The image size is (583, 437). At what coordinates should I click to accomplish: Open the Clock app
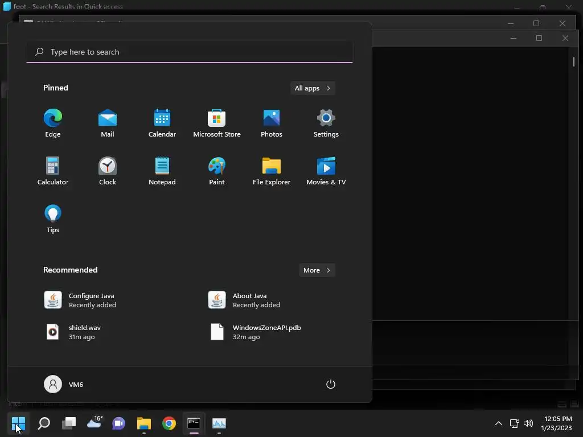[x=108, y=171]
